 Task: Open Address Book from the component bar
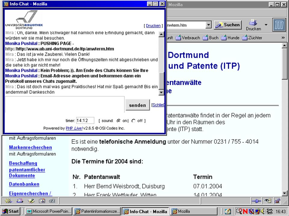tap(42, 201)
